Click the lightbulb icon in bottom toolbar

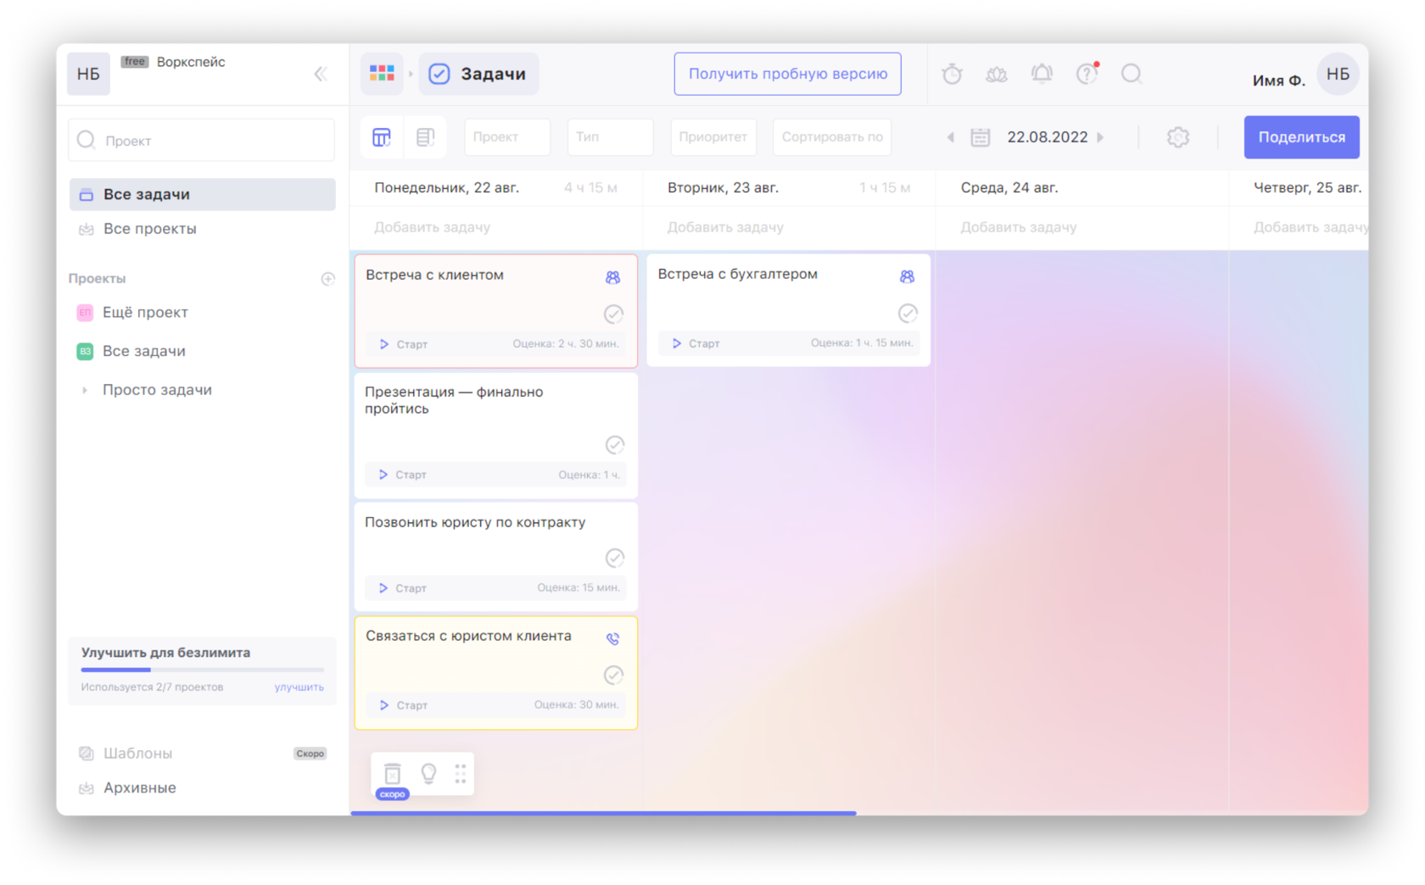pyautogui.click(x=428, y=773)
